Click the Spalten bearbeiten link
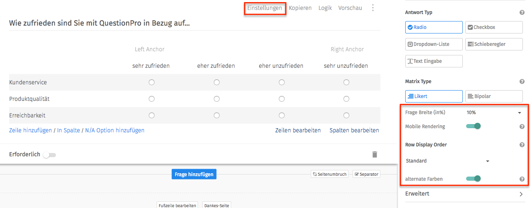This screenshot has width=532, height=208. (354, 130)
